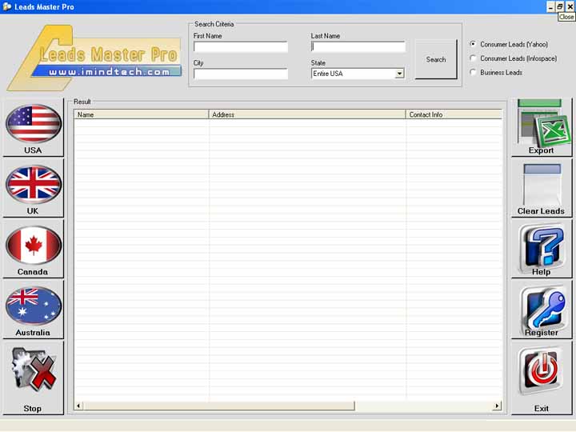
Task: Restore down the application window
Action: point(559,6)
